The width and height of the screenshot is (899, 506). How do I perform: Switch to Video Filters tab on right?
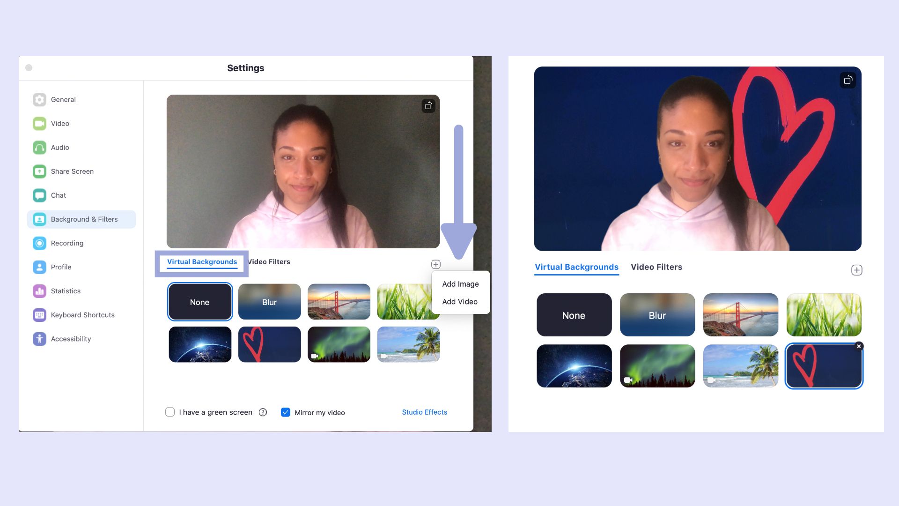(656, 267)
